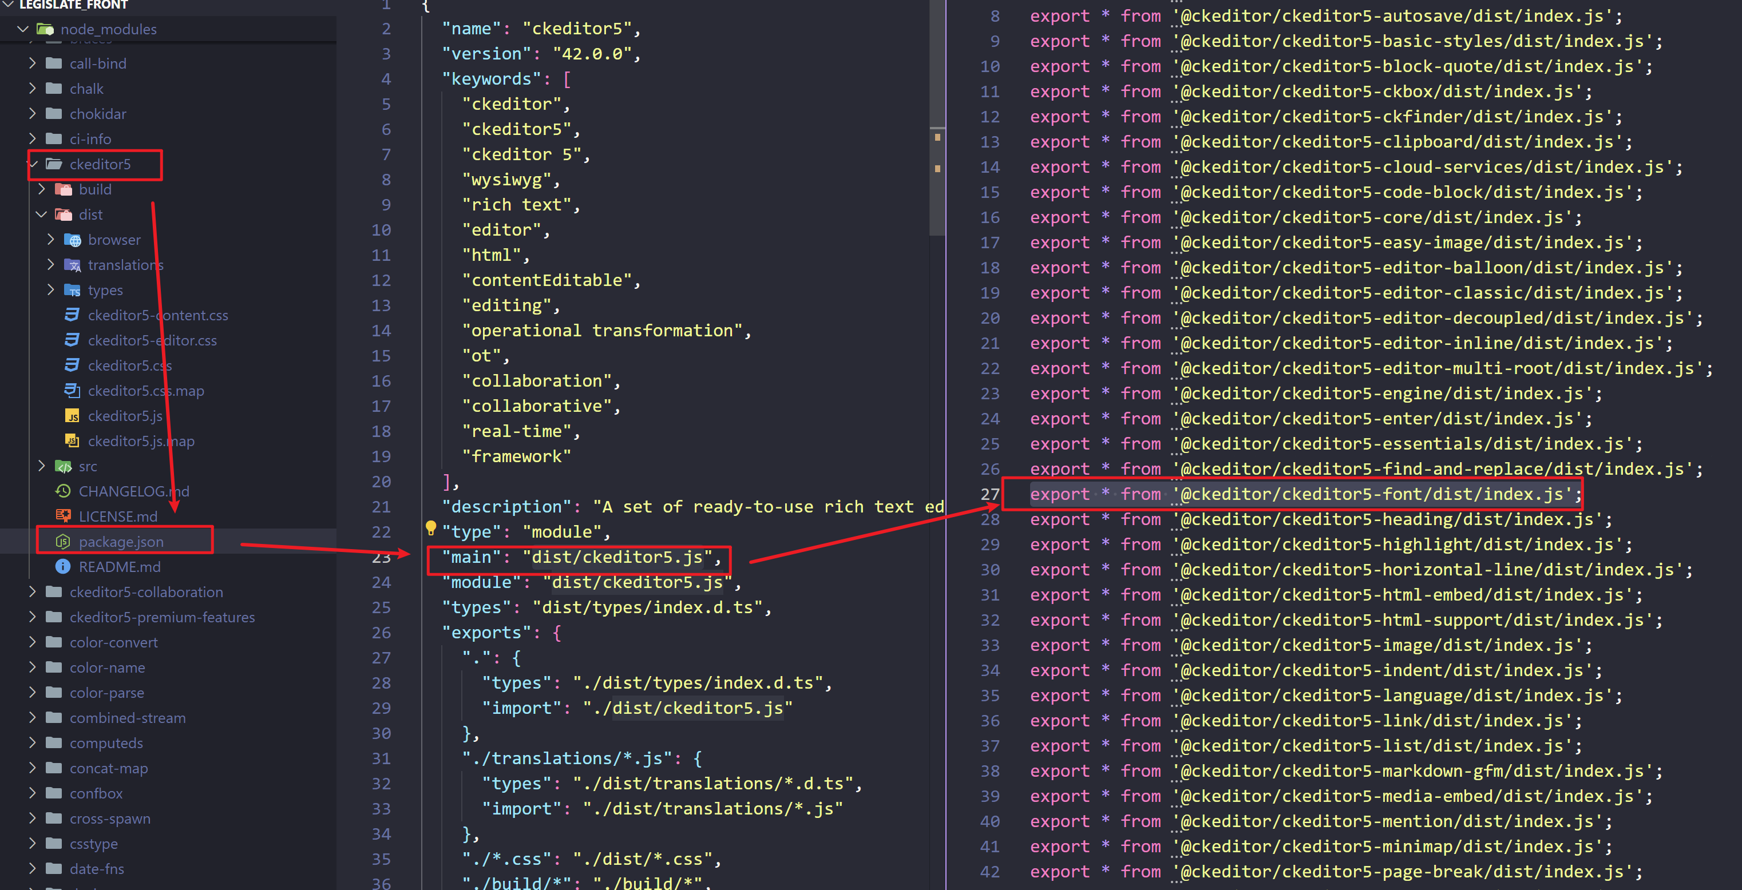Click the ckeditor5-content.css file icon
Viewport: 1742px width, 890px height.
click(x=72, y=315)
